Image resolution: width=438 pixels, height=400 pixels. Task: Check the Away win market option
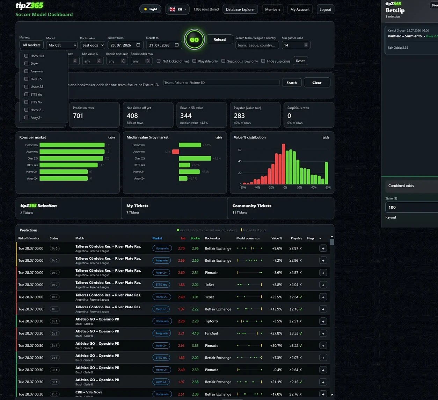26,71
